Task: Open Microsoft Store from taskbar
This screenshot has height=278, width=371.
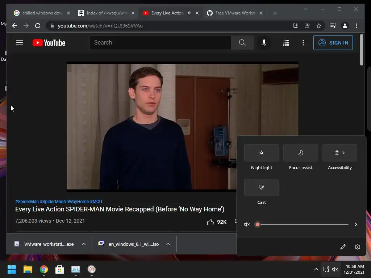Action: coord(60,269)
